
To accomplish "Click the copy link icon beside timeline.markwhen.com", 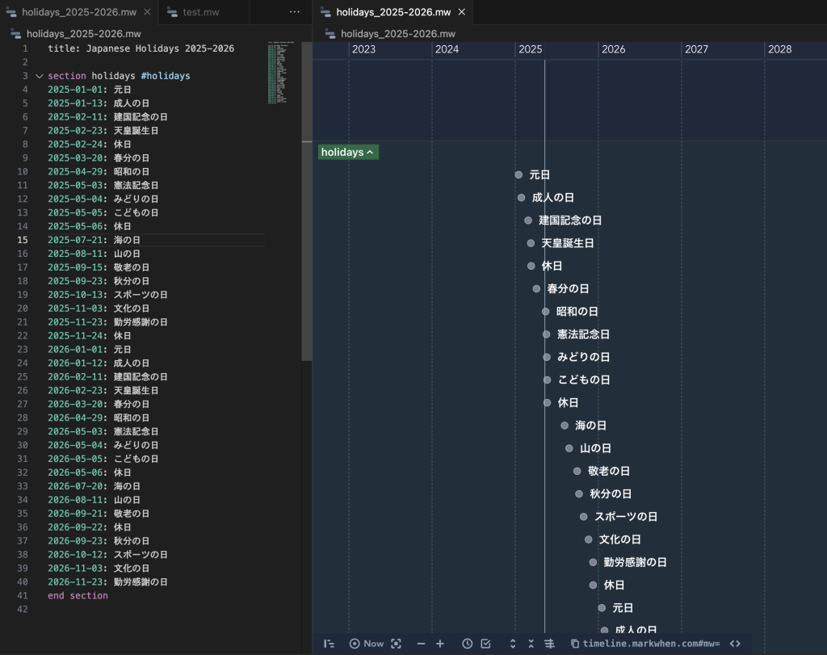I will (574, 644).
